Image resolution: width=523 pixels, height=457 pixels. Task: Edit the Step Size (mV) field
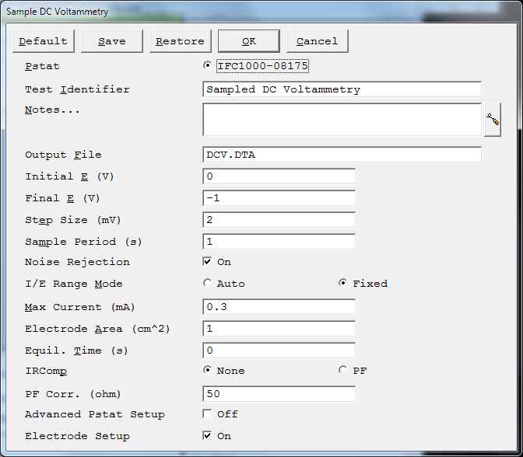click(x=279, y=220)
